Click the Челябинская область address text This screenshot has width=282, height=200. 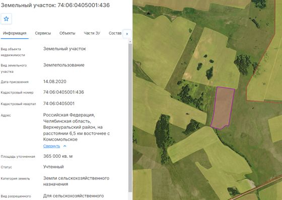pyautogui.click(x=67, y=121)
